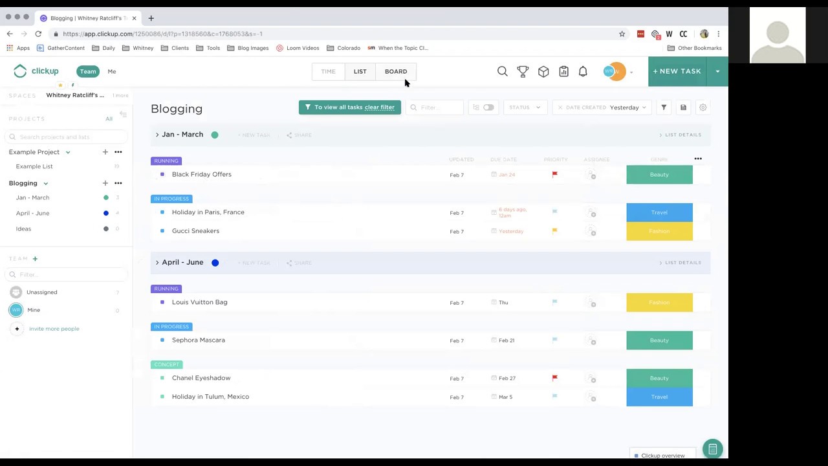Switch to Time view tab
This screenshot has width=828, height=466.
pyautogui.click(x=328, y=71)
